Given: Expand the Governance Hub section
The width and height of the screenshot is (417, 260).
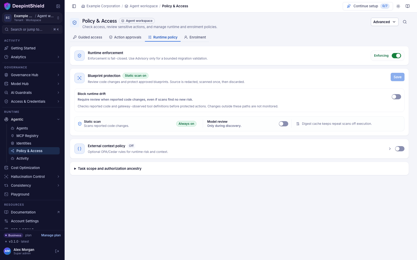Looking at the screenshot, I should [58, 75].
